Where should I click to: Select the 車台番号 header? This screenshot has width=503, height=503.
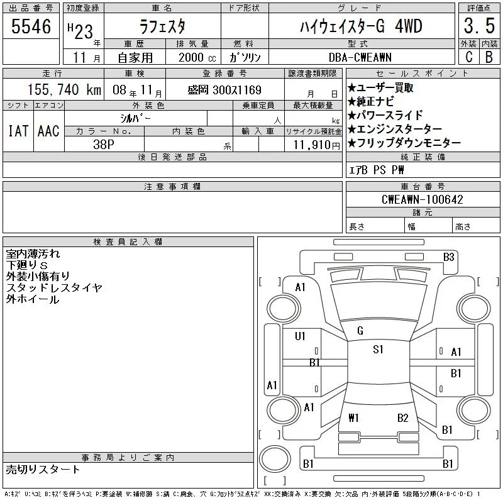click(423, 187)
